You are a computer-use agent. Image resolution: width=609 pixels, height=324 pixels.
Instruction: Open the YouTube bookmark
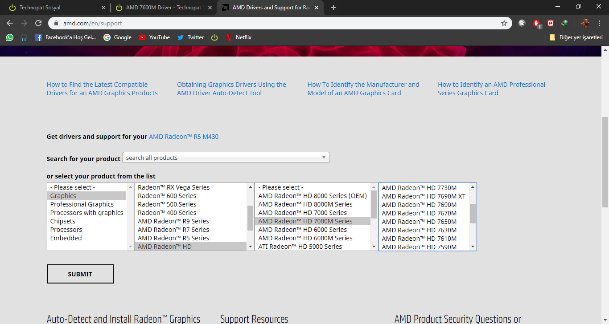[x=154, y=37]
